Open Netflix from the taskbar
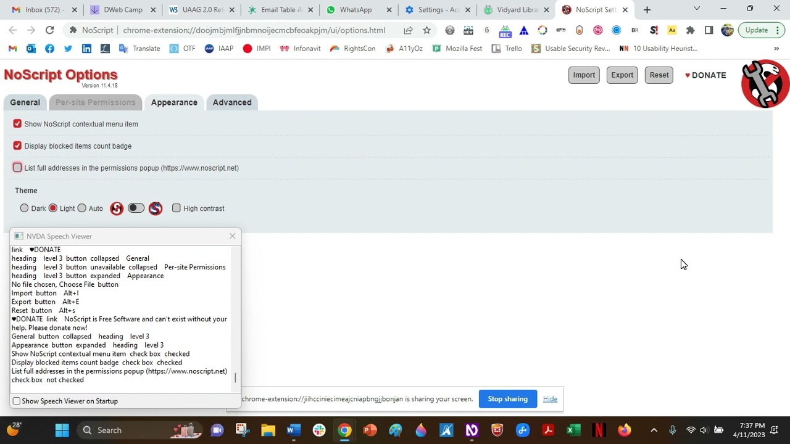This screenshot has width=790, height=444. [598, 430]
